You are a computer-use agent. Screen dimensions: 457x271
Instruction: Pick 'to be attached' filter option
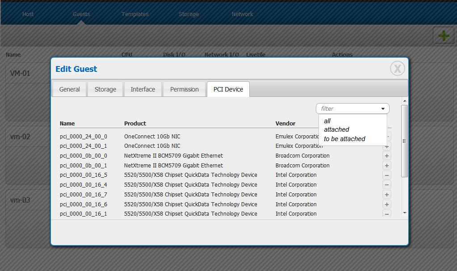point(344,139)
